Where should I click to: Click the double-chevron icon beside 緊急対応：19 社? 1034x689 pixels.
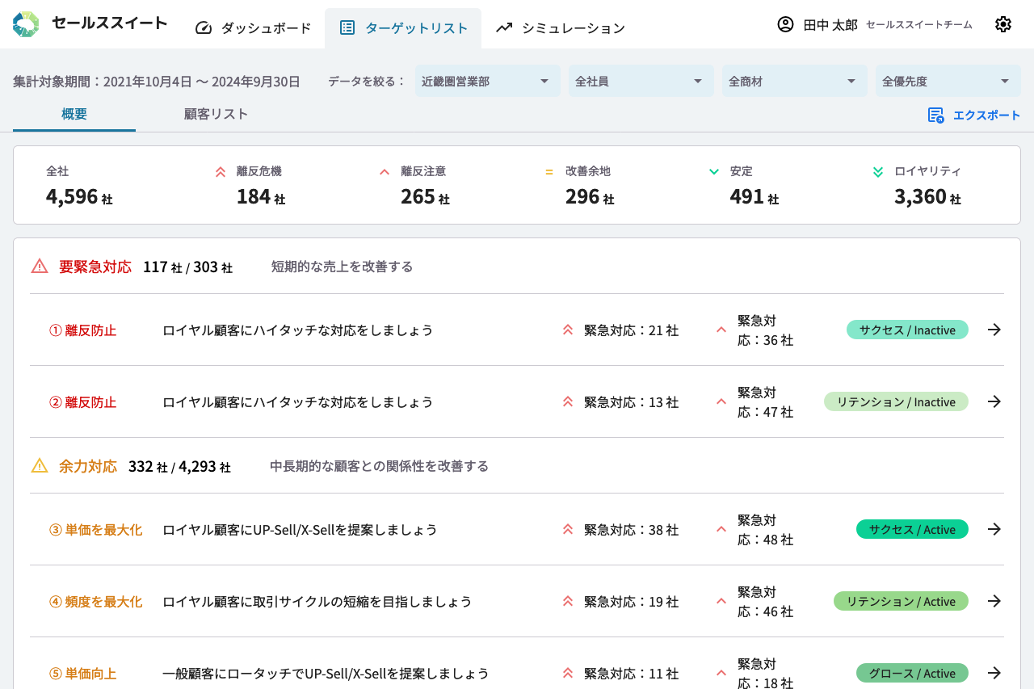(x=568, y=601)
